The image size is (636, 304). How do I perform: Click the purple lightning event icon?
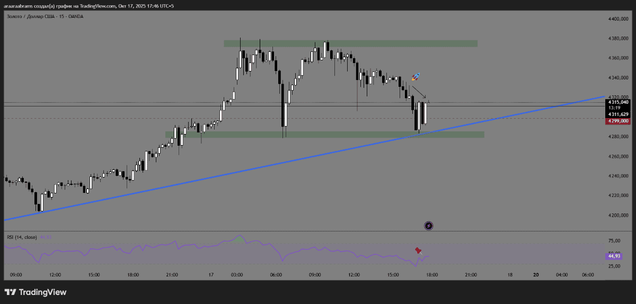coord(429,226)
